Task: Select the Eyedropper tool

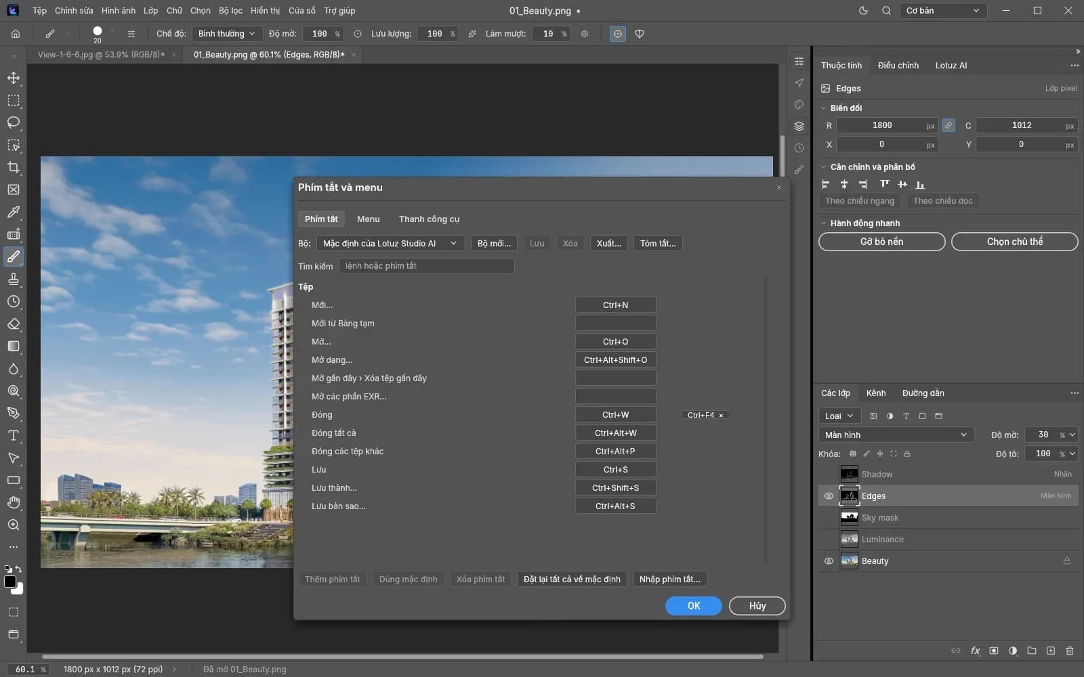Action: tap(14, 212)
